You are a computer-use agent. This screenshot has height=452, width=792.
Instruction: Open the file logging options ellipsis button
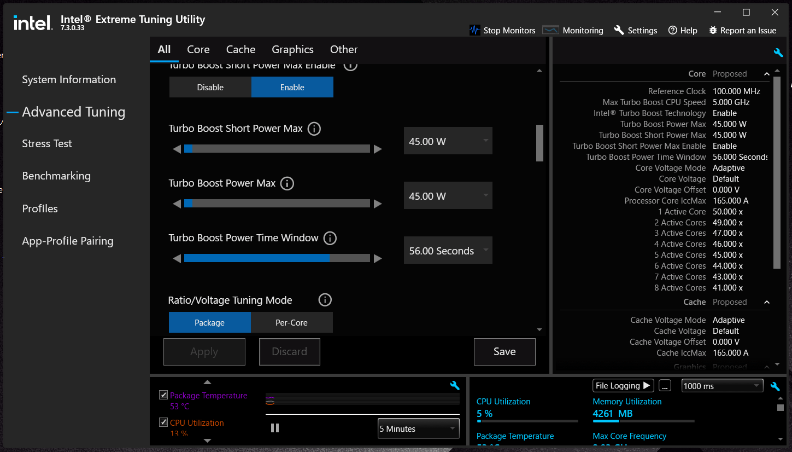[665, 386]
